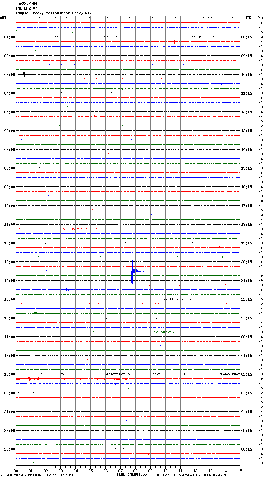The width and height of the screenshot is (265, 479).
Task: Click the 21:00 MST hour label
Action: (x=10, y=412)
